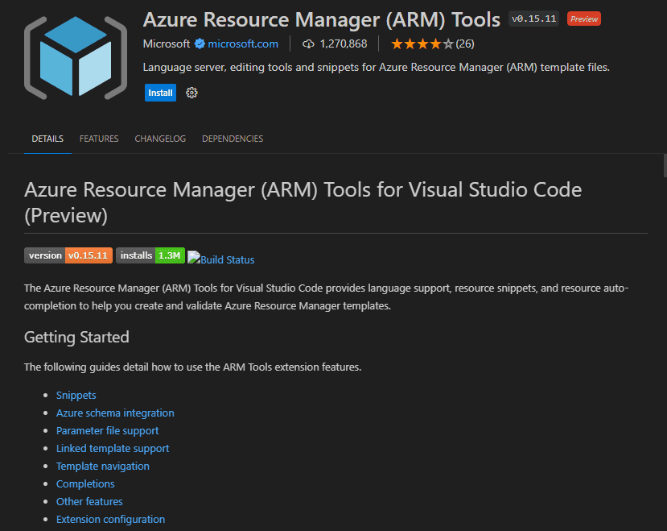Viewport: 667px width, 531px height.
Task: Click the installs 1.3M badge
Action: pos(150,255)
